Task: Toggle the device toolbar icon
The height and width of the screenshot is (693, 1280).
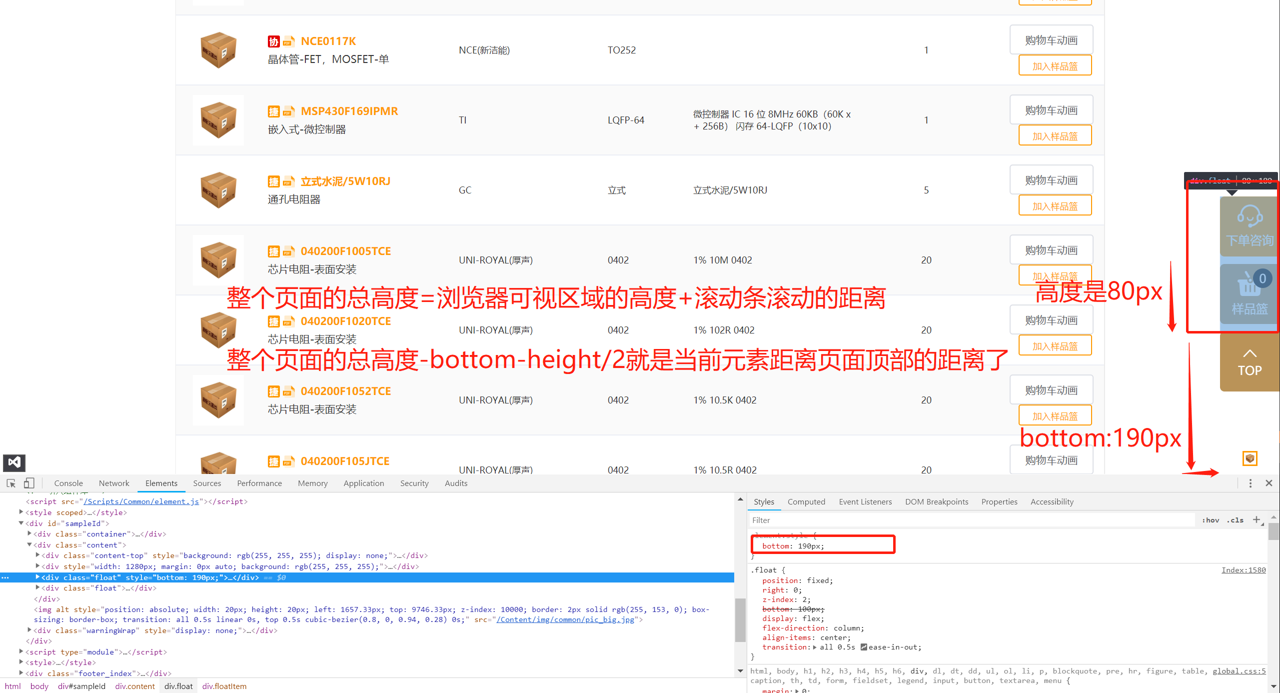Action: [28, 482]
